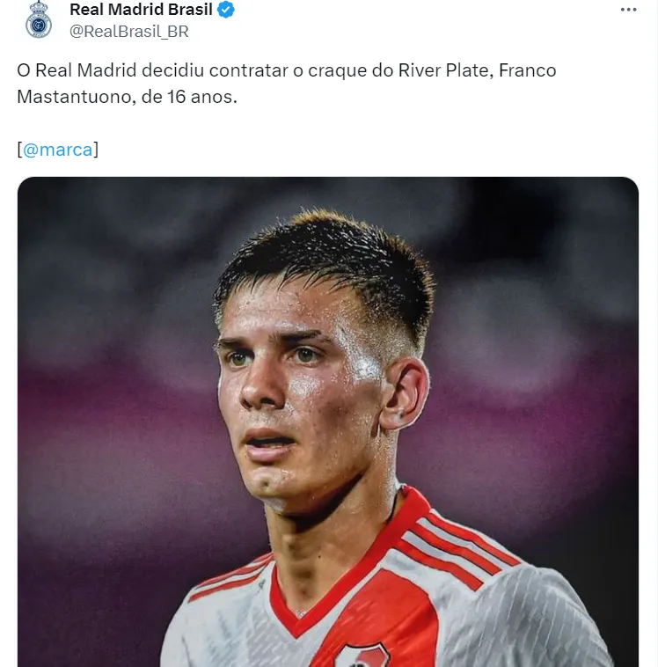Click the blue verified badge
658x667 pixels.
[x=227, y=11]
